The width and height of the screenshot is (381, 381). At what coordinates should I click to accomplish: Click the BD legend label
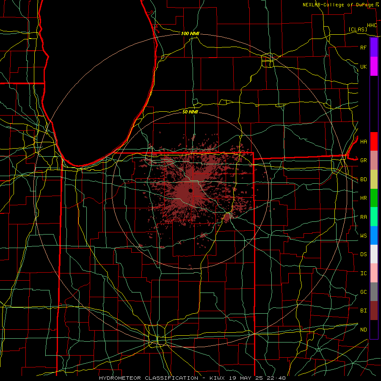(364, 179)
